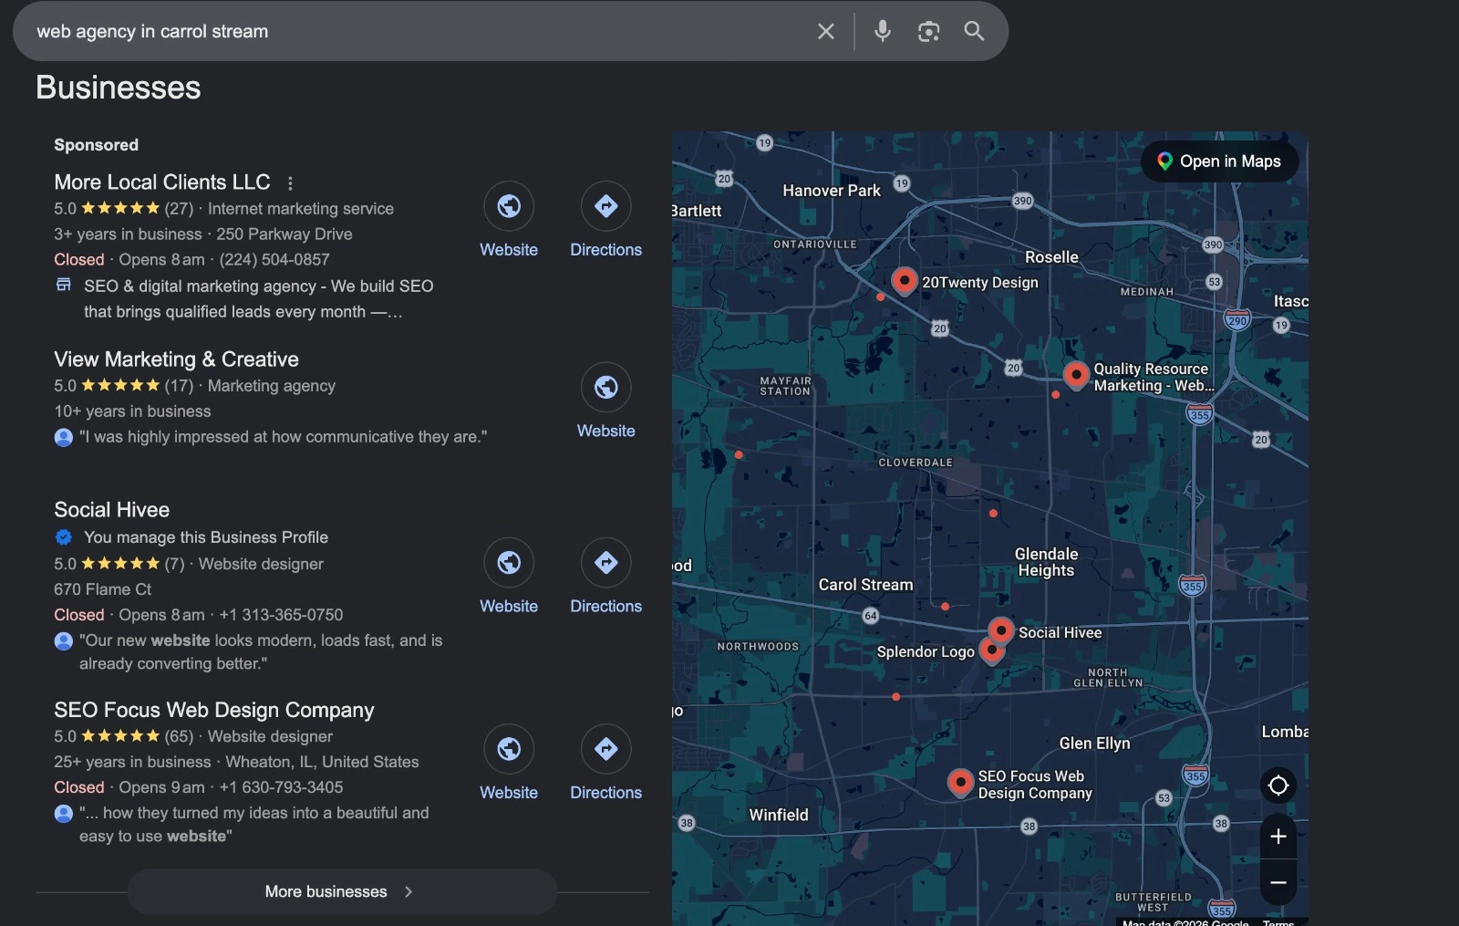Screen dimensions: 1459x926
Task: Click reviewer avatar beside 'how they turned my ideas' quote
Action: (64, 813)
